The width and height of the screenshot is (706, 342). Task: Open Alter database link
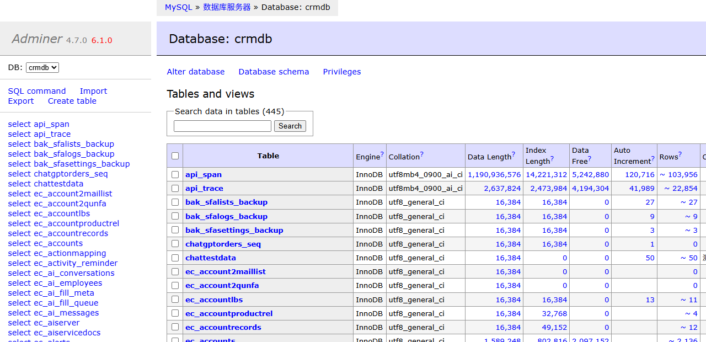[x=196, y=72]
